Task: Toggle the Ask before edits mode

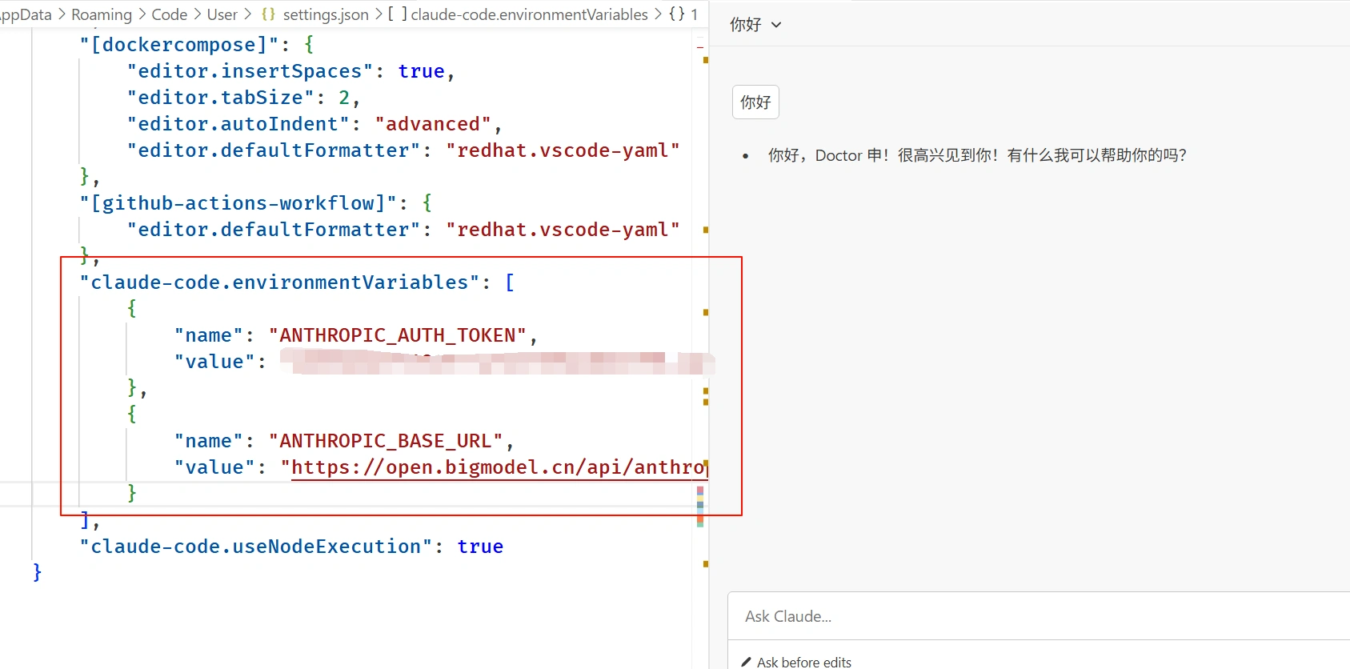Action: click(796, 662)
